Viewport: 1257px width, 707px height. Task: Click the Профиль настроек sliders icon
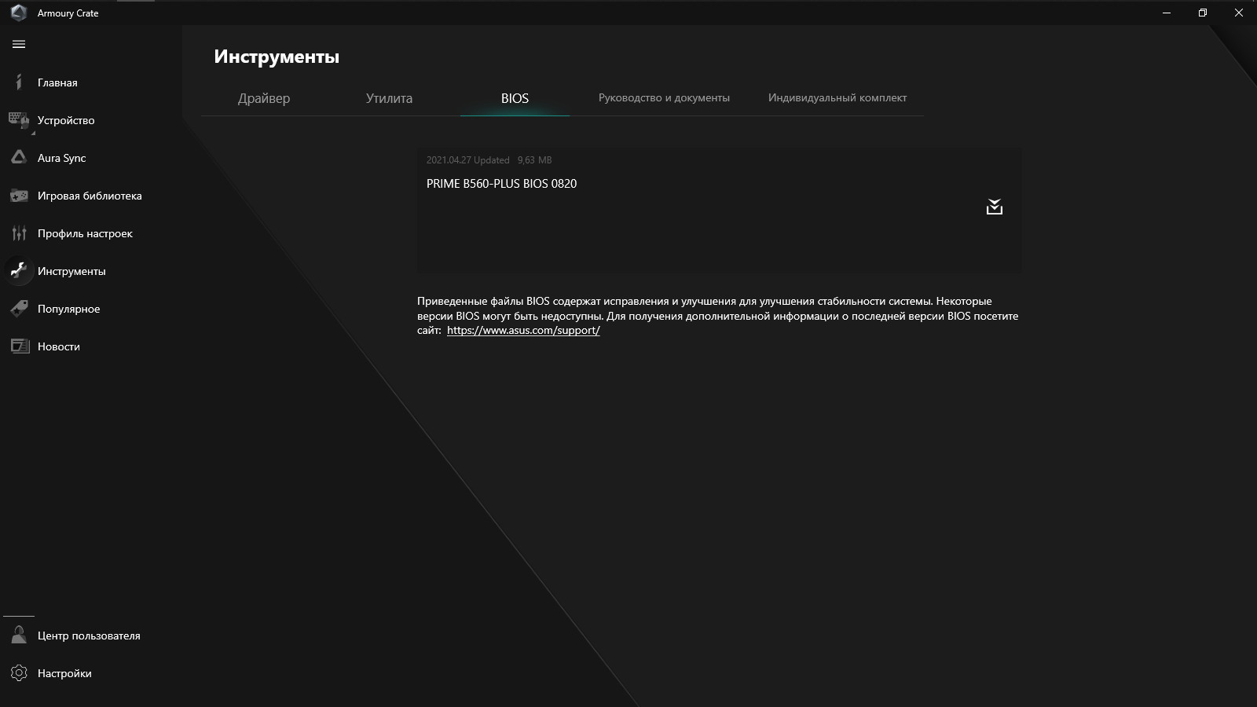coord(19,233)
